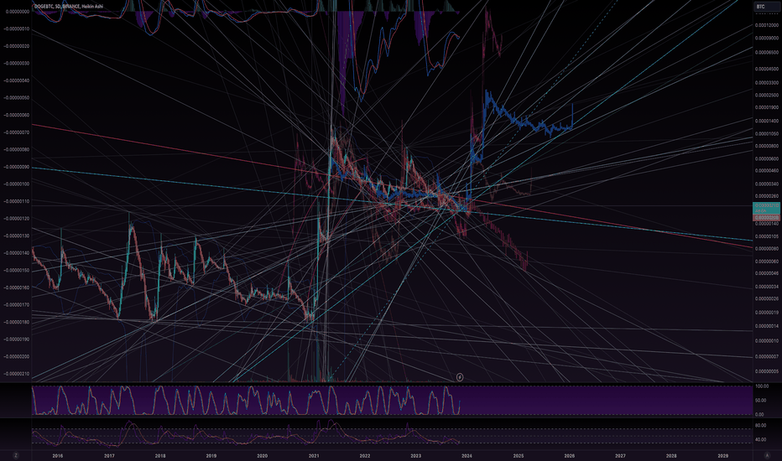The image size is (782, 461).
Task: Click the 2029 label on time axis
Action: [x=722, y=455]
